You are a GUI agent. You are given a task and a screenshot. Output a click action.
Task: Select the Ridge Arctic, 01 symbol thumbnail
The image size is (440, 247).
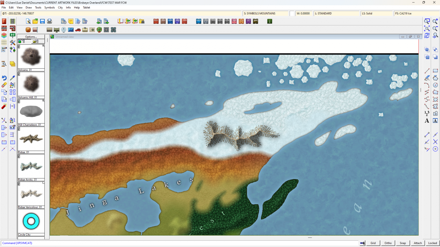(x=31, y=166)
